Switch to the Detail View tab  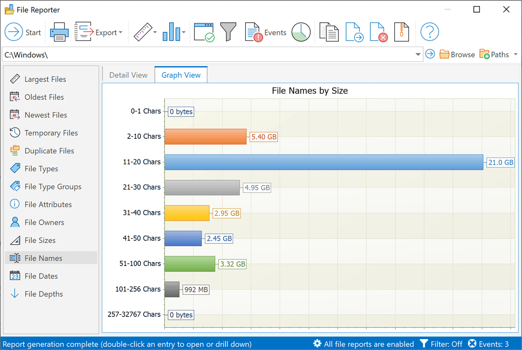click(x=128, y=74)
